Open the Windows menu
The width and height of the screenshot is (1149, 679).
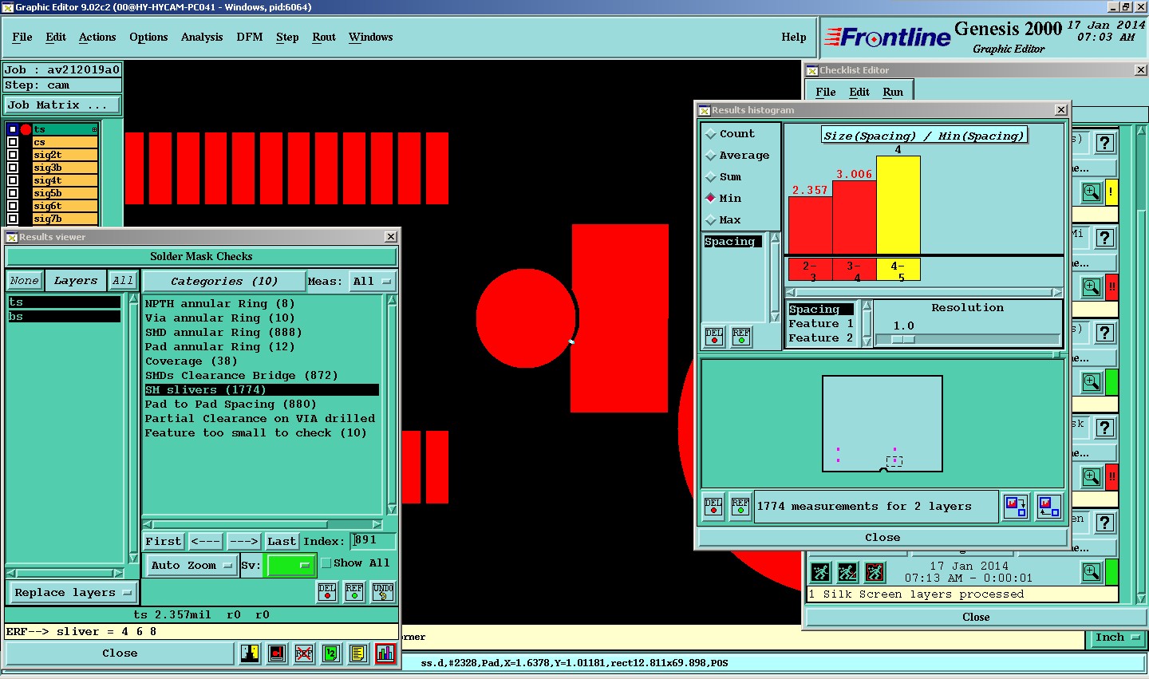[370, 37]
